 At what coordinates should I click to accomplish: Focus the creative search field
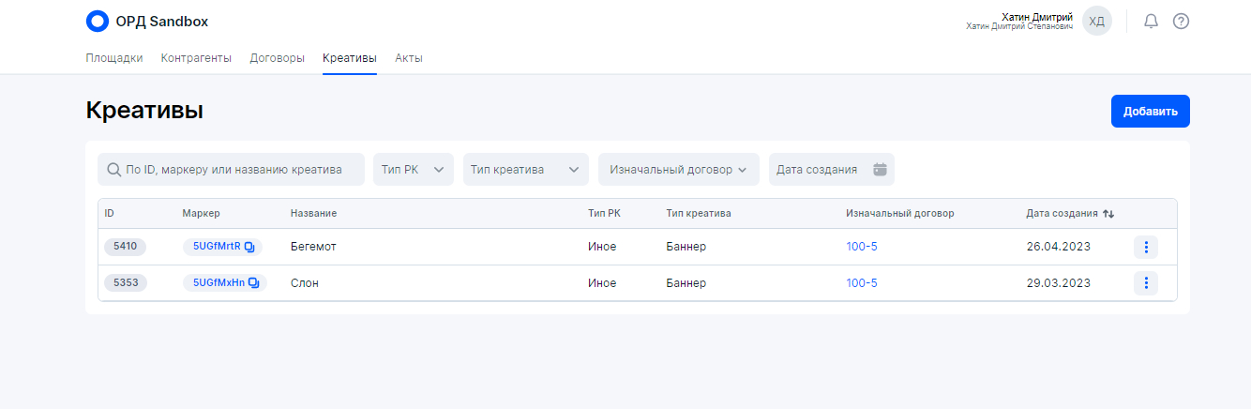point(234,170)
